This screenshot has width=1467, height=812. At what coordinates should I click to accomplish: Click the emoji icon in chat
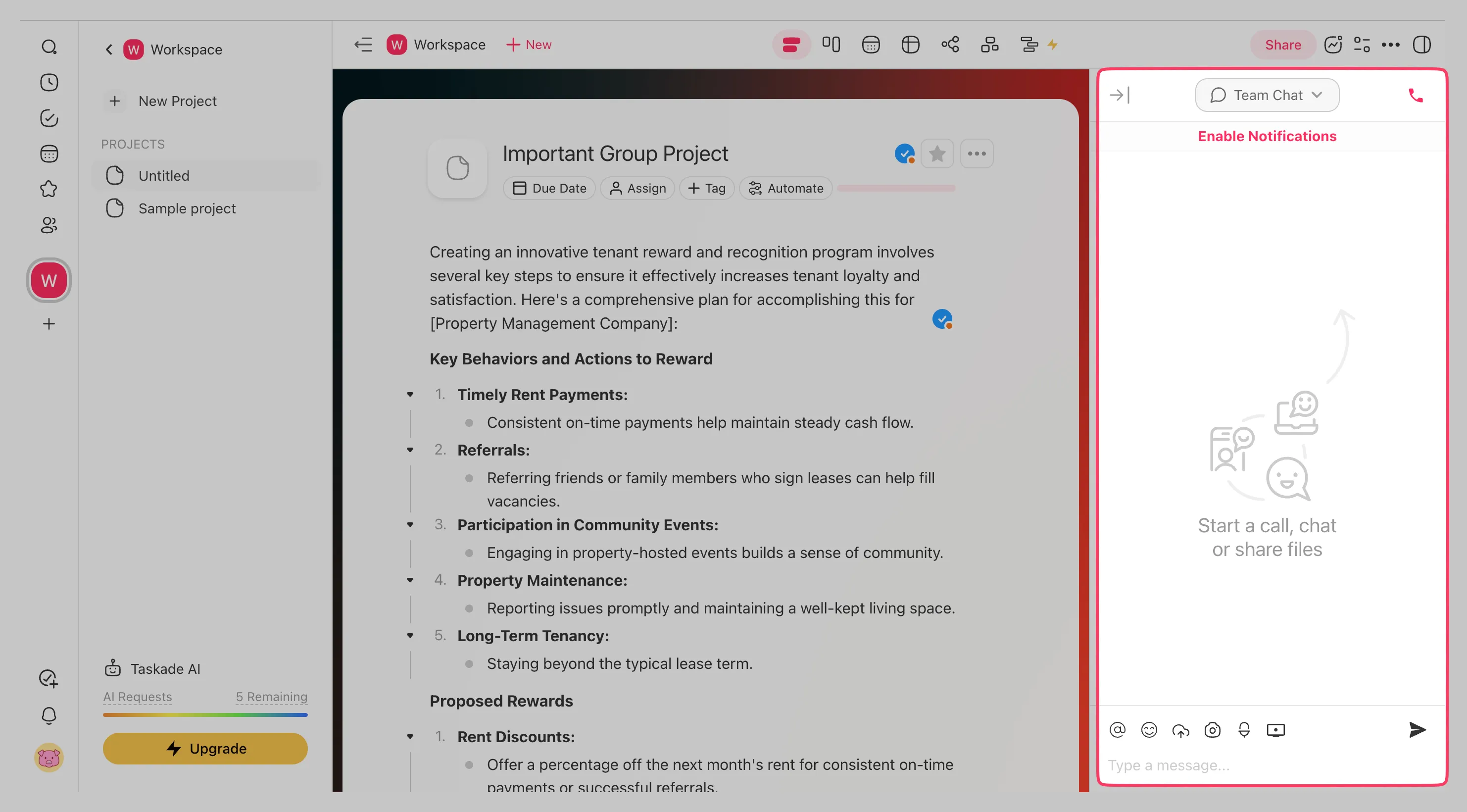1149,729
